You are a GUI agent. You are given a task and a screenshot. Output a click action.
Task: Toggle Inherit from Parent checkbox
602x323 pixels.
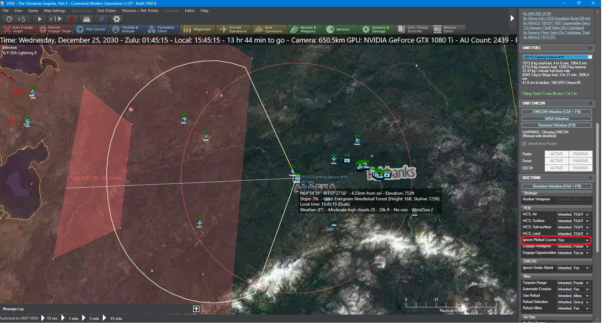pyautogui.click(x=524, y=144)
